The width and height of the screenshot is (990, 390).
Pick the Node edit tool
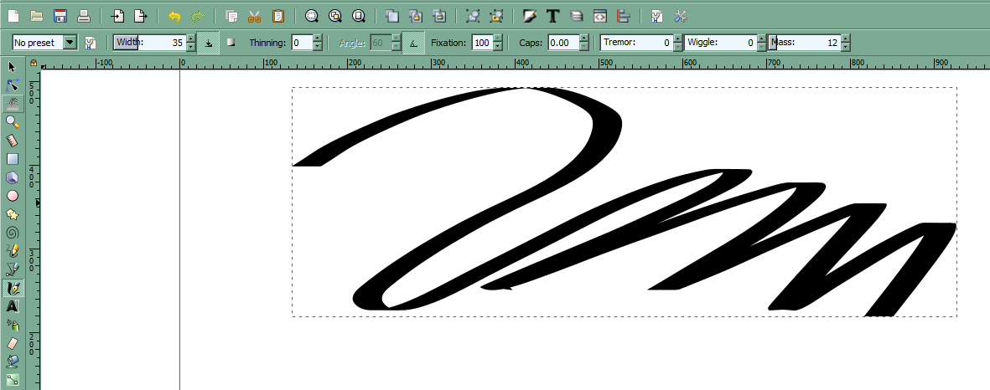tap(13, 85)
